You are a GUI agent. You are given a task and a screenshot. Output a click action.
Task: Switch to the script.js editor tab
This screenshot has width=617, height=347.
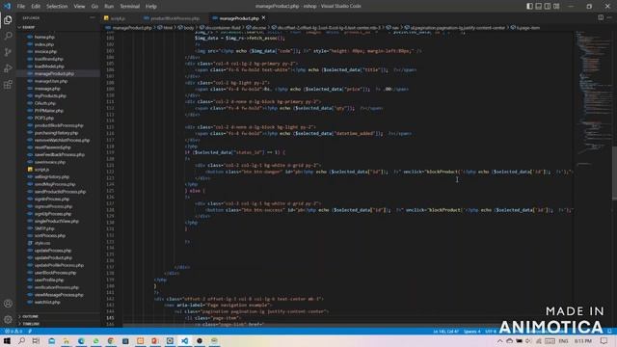pos(118,18)
